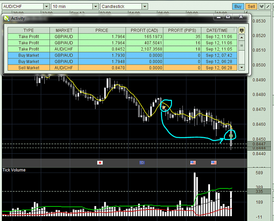Sort activity by MARKET column header
Screen dimensions: 274x221
(64, 30)
